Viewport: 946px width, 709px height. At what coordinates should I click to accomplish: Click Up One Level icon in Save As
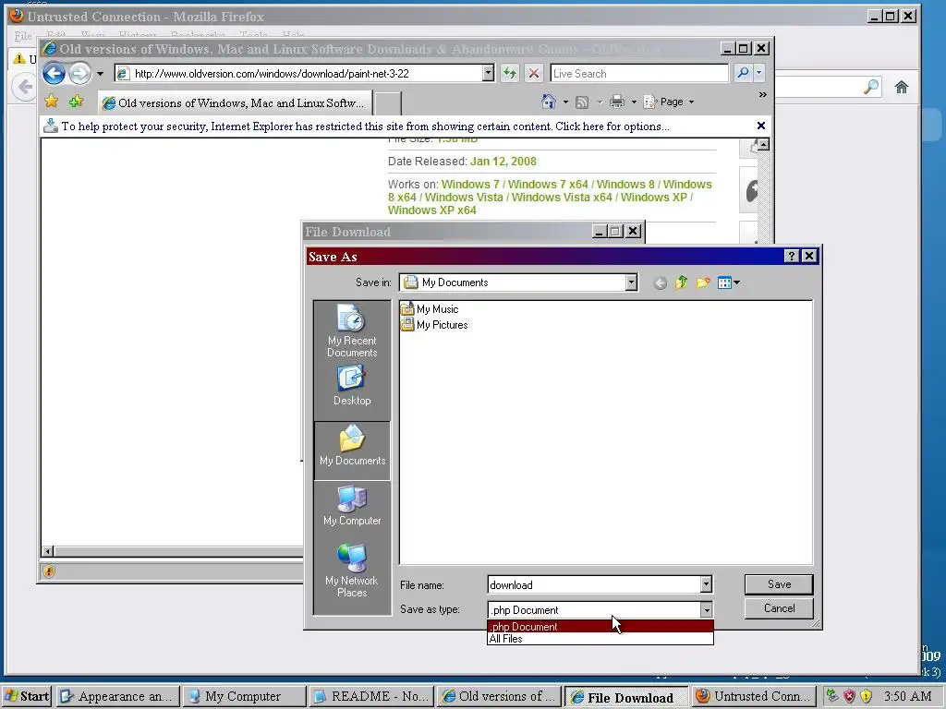pyautogui.click(x=682, y=282)
